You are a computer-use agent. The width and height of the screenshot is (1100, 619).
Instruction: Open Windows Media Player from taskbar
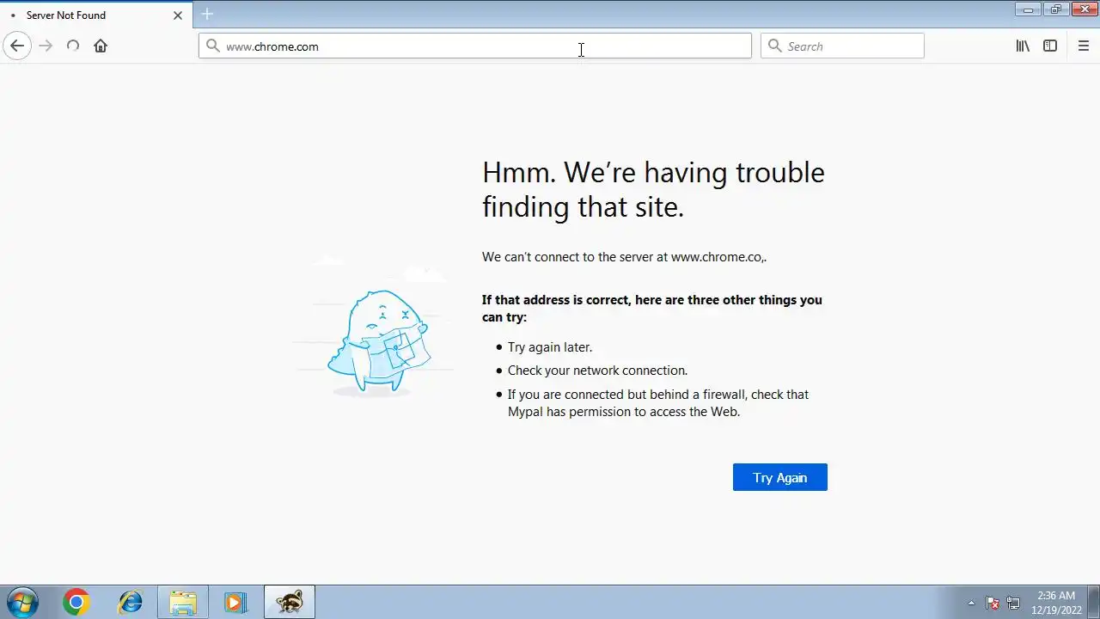pyautogui.click(x=235, y=603)
